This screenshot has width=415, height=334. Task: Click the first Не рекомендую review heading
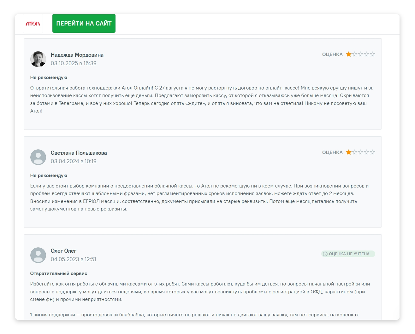[x=48, y=77]
